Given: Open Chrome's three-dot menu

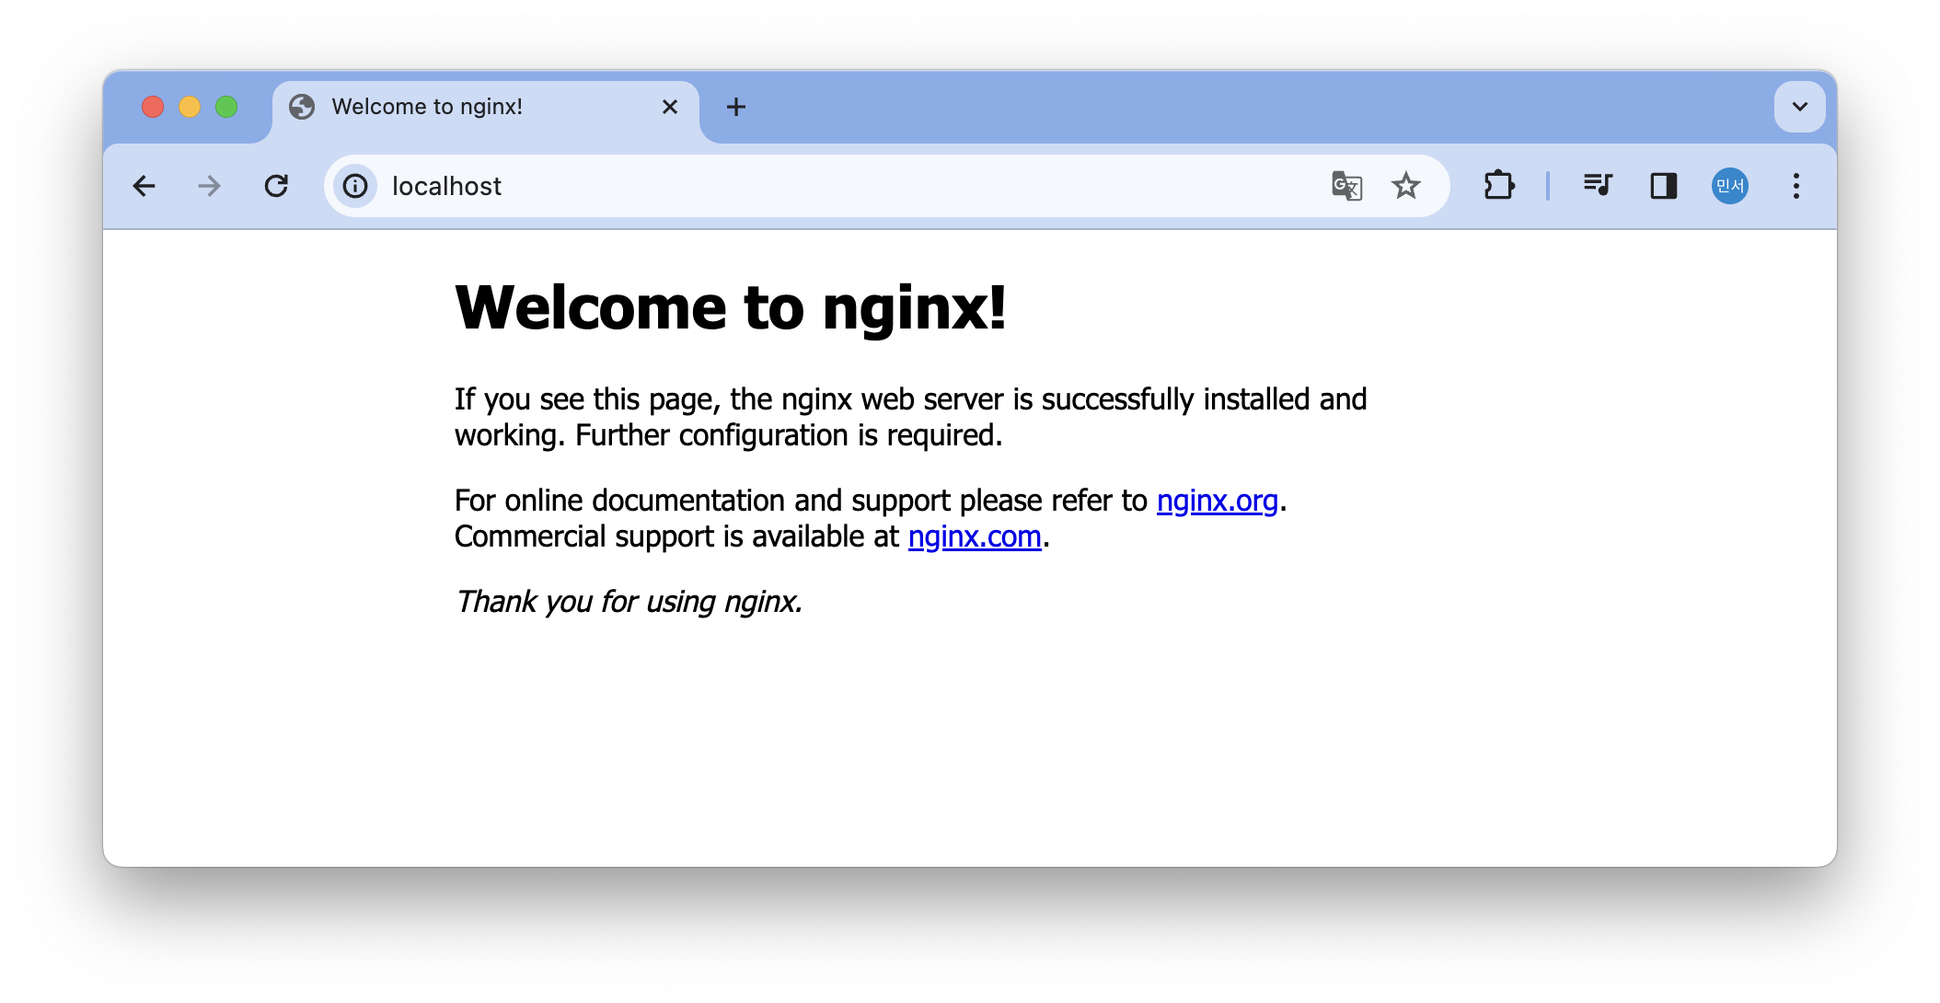Looking at the screenshot, I should pyautogui.click(x=1796, y=186).
